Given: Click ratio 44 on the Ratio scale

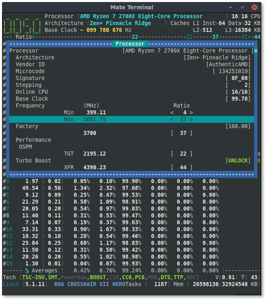Looking at the screenshot, I should tap(257, 37).
